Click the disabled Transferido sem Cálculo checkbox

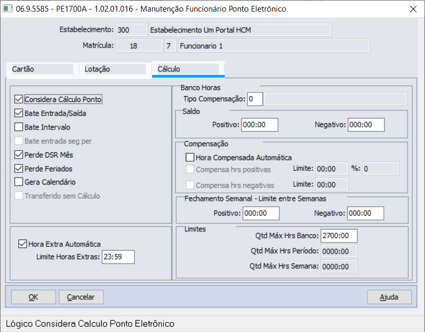point(19,196)
